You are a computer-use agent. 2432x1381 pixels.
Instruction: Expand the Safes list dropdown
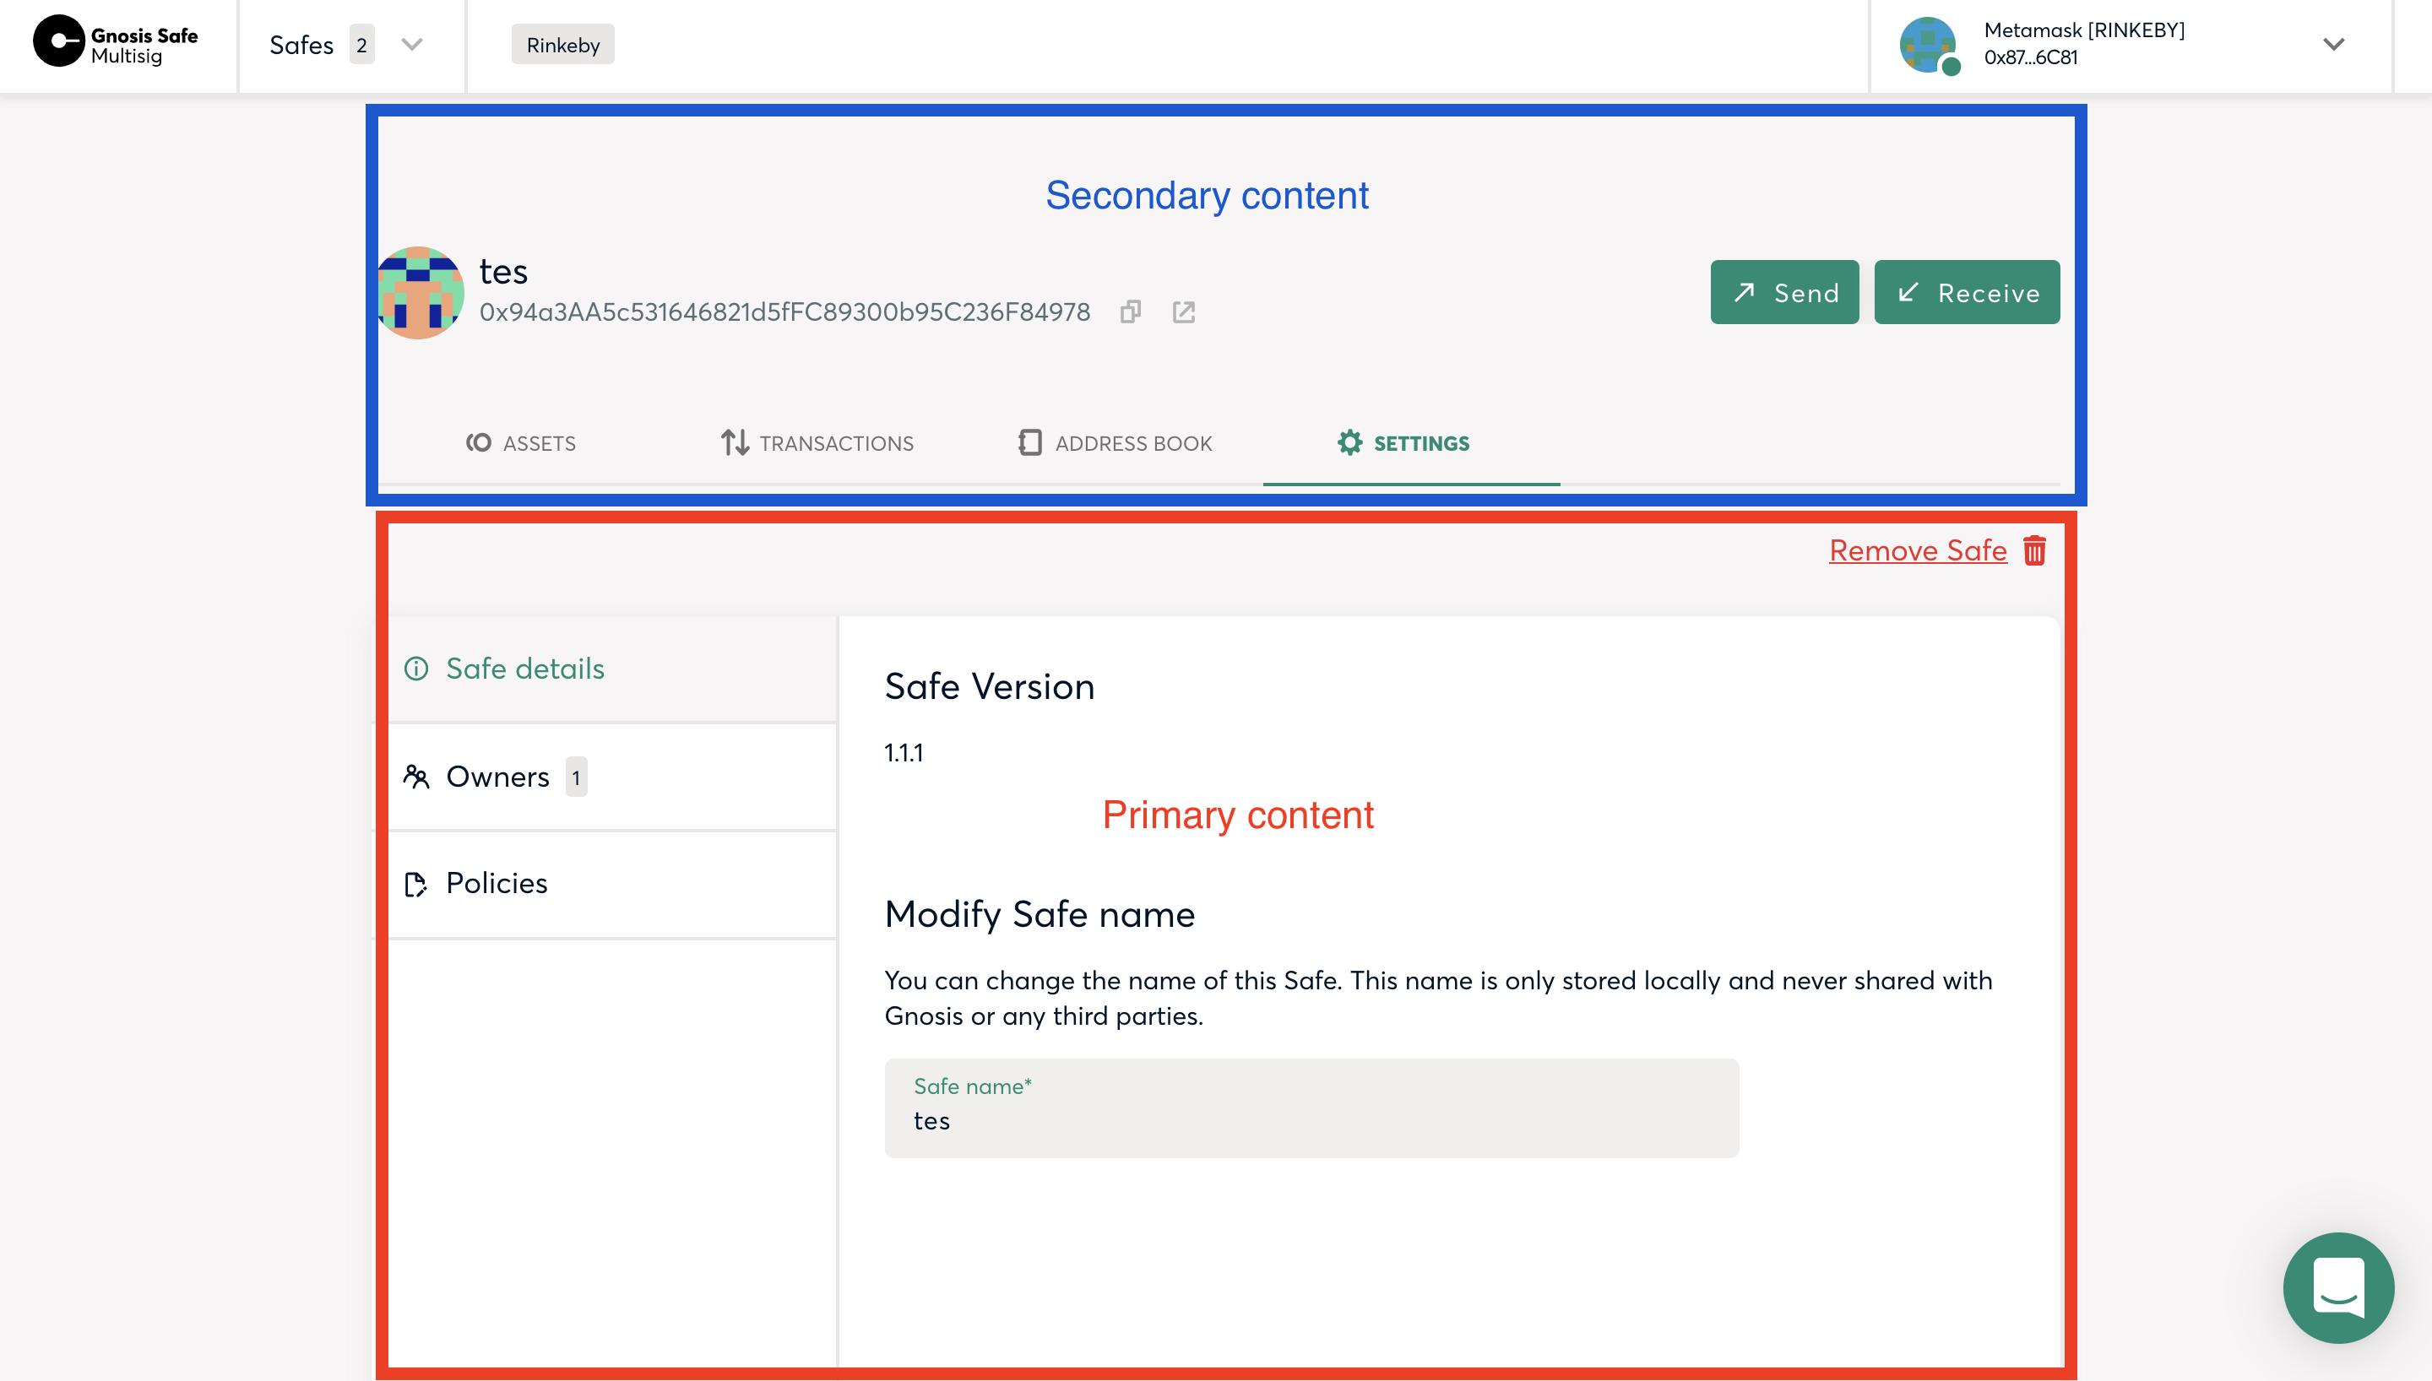tap(410, 45)
